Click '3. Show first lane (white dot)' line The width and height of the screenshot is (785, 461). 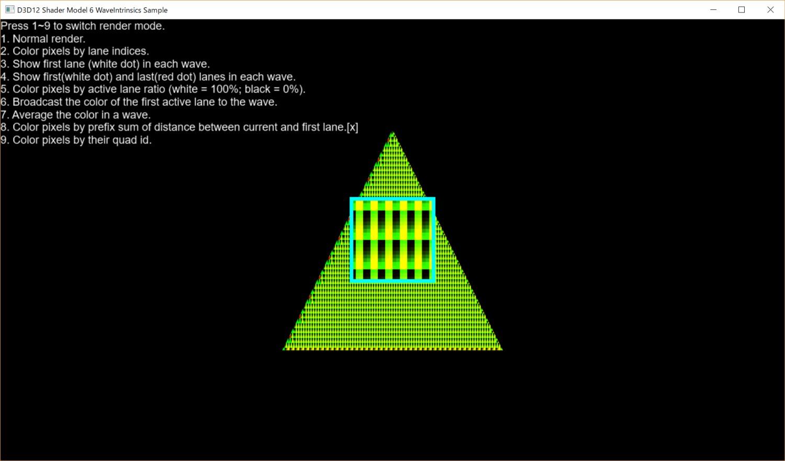tap(105, 64)
